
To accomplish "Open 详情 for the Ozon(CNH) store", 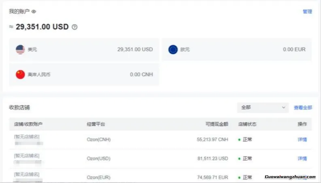I will (302, 139).
